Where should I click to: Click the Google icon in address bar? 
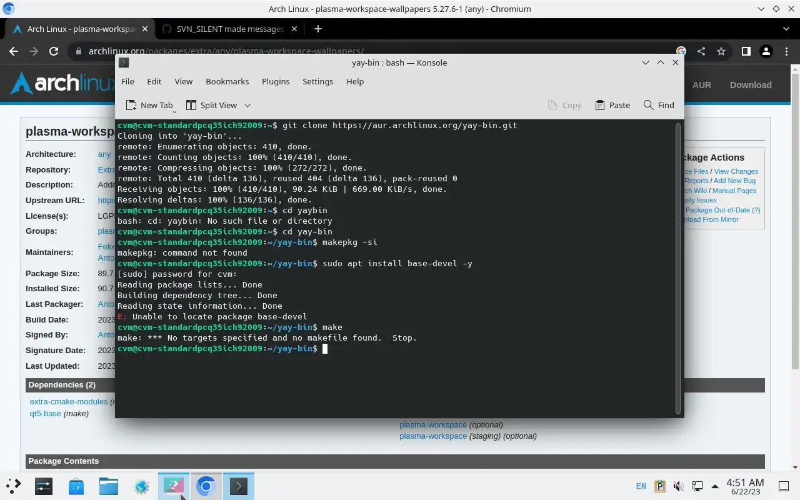pyautogui.click(x=681, y=51)
